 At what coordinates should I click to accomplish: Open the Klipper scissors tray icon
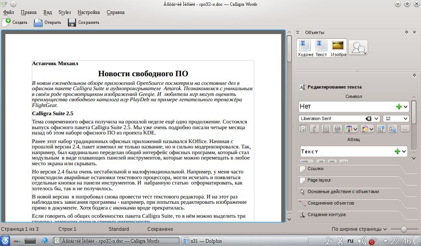point(340,241)
